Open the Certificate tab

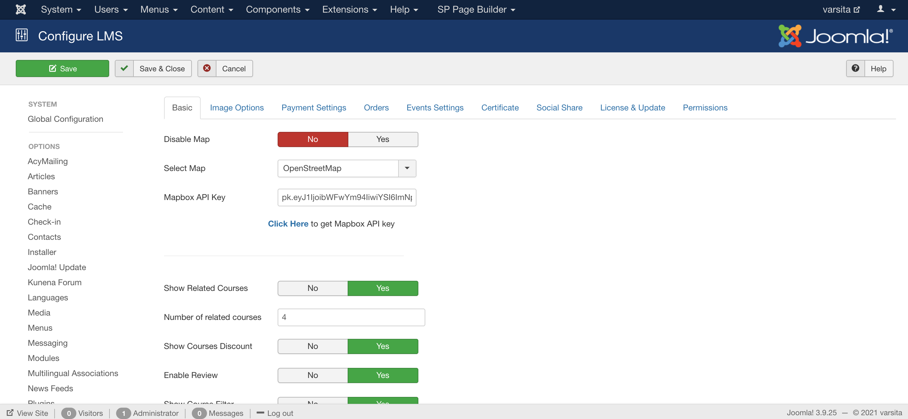(499, 108)
